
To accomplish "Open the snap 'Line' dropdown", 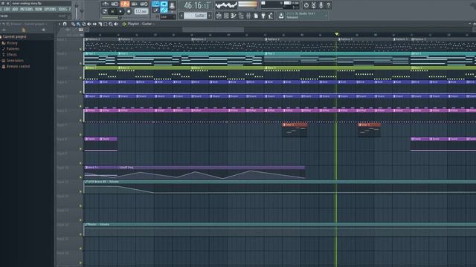I will coord(167,17).
